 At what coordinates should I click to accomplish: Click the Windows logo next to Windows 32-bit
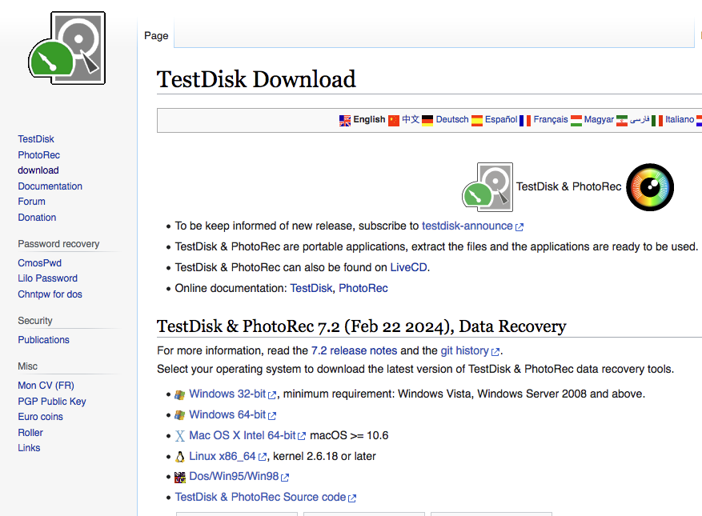(x=180, y=394)
